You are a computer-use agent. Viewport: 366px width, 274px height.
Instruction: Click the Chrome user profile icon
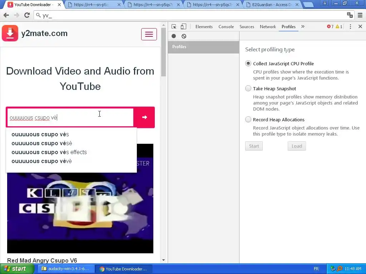[325, 3]
